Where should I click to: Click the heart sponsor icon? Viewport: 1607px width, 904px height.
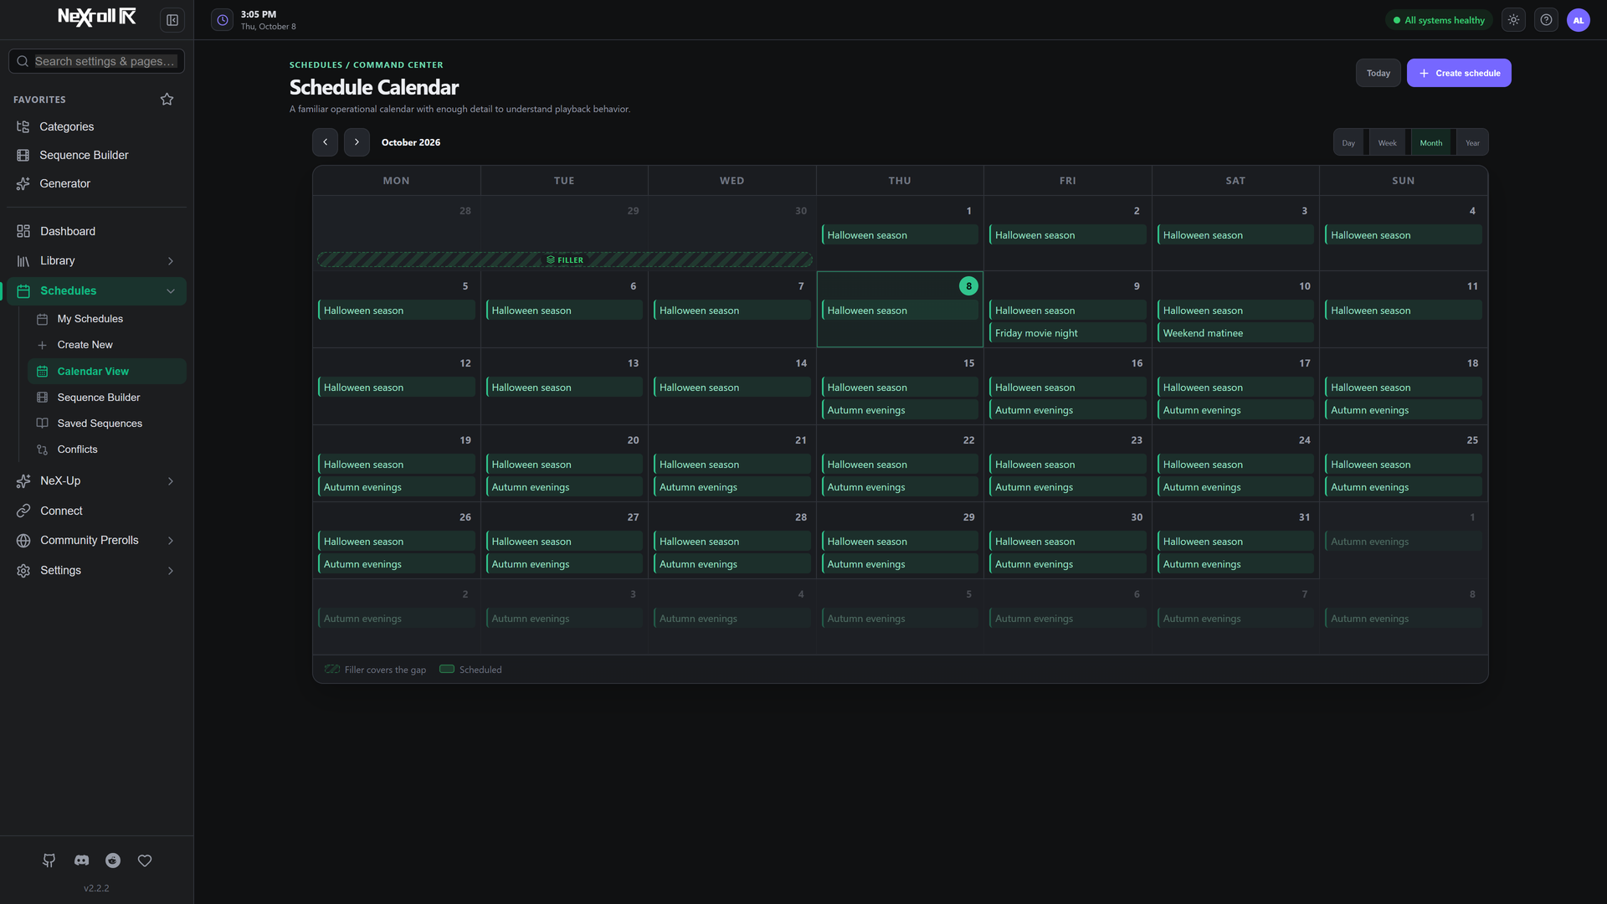point(145,860)
